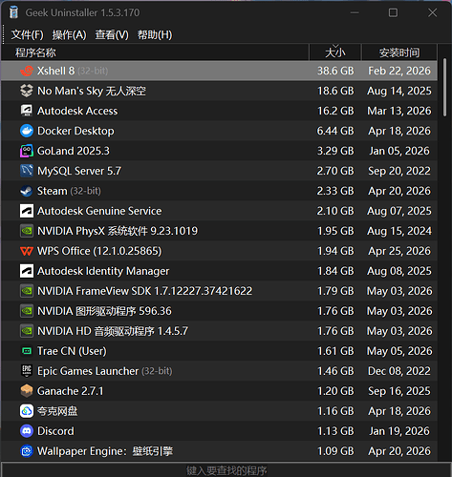452x477 pixels.
Task: Click the Autodesk Identity Manager icon
Action: pyautogui.click(x=27, y=271)
